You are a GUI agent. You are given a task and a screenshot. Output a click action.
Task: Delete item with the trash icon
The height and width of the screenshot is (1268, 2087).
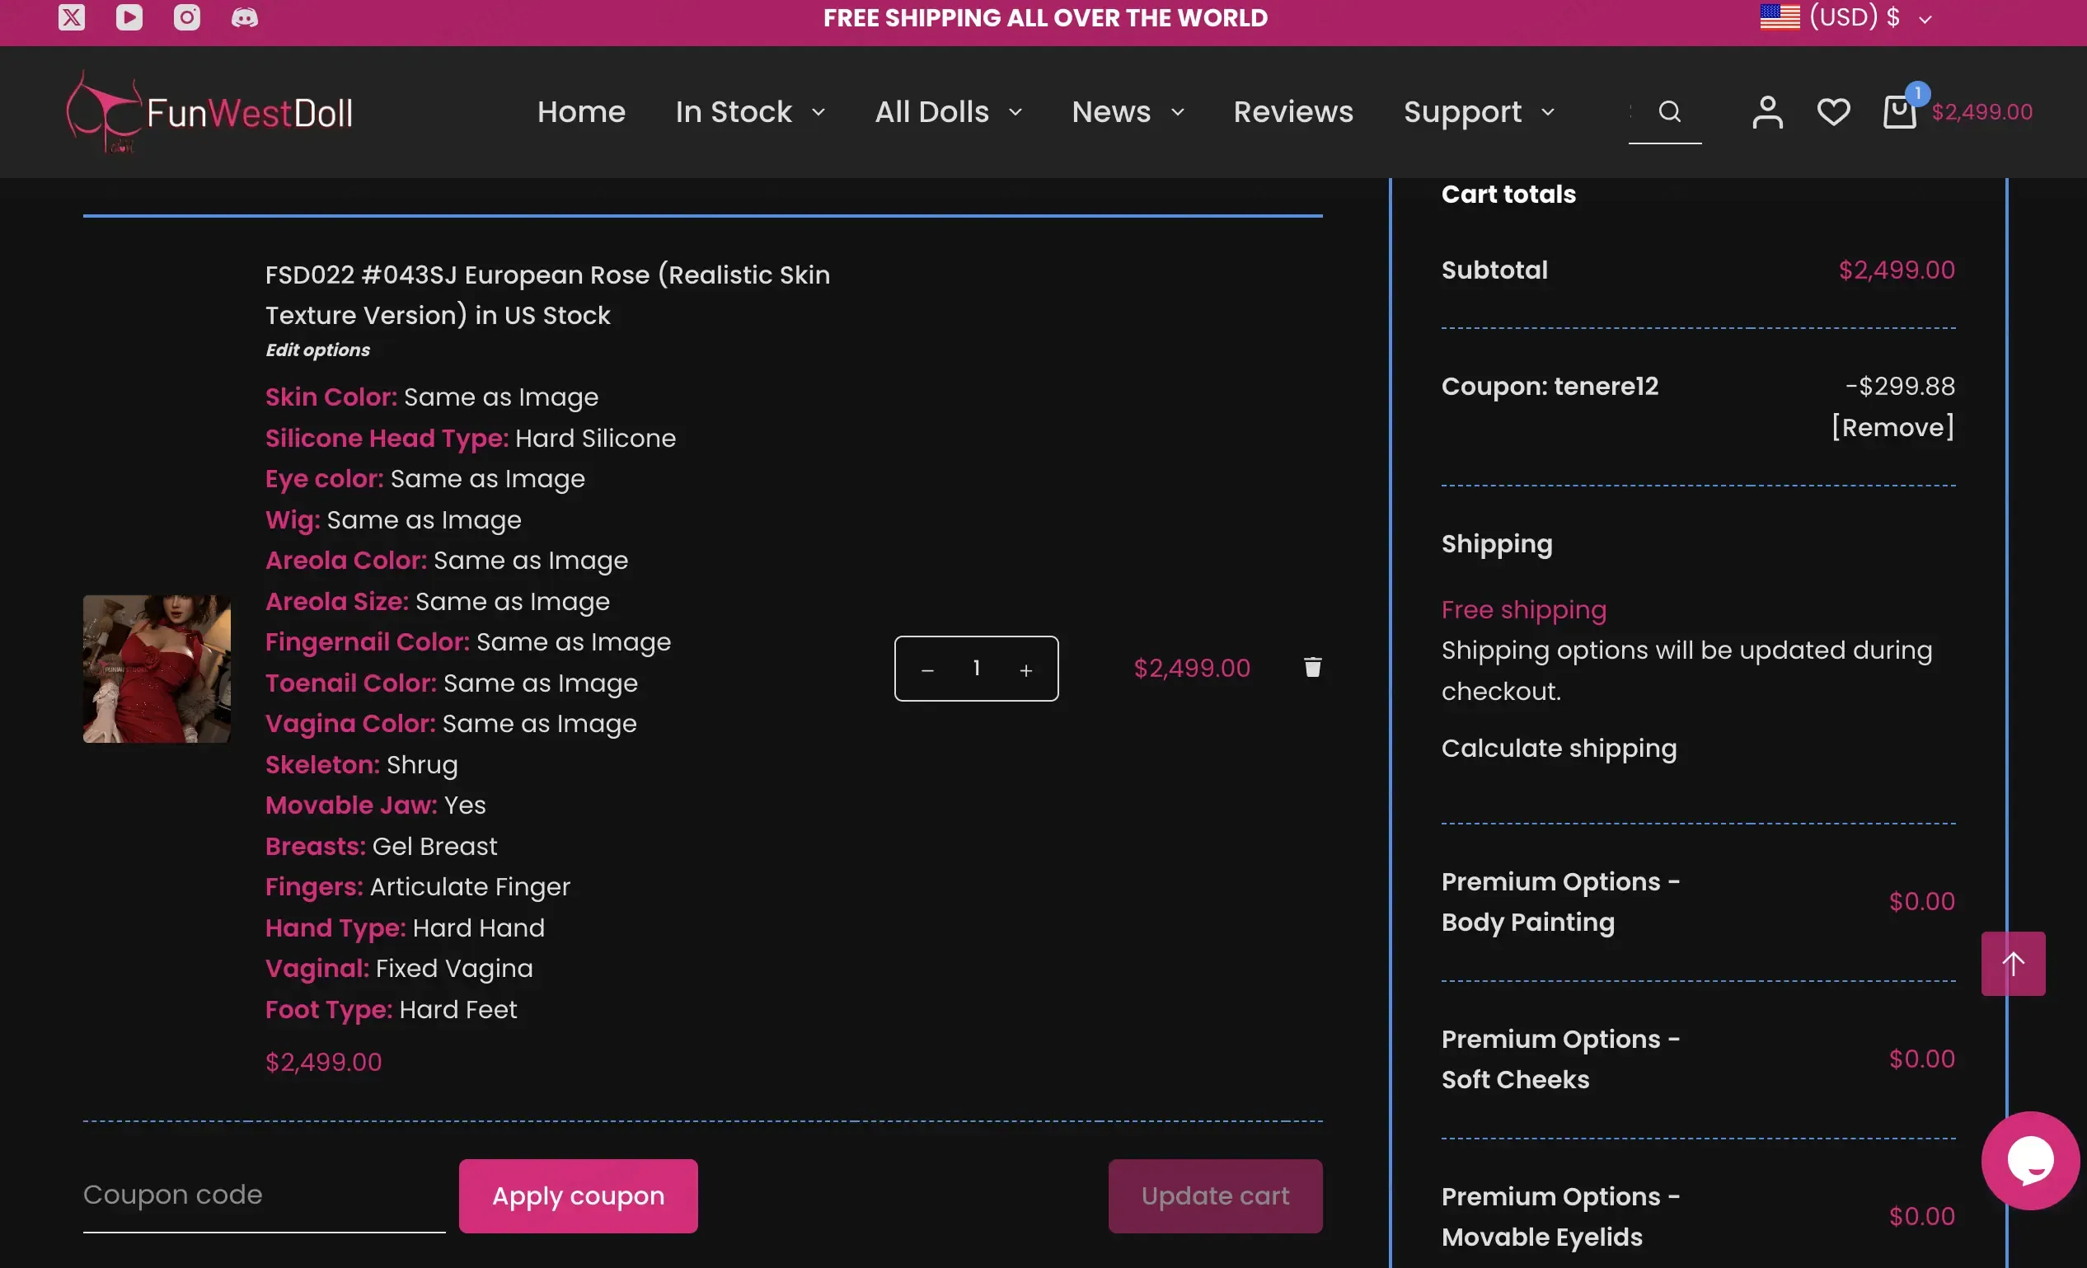pyautogui.click(x=1312, y=667)
